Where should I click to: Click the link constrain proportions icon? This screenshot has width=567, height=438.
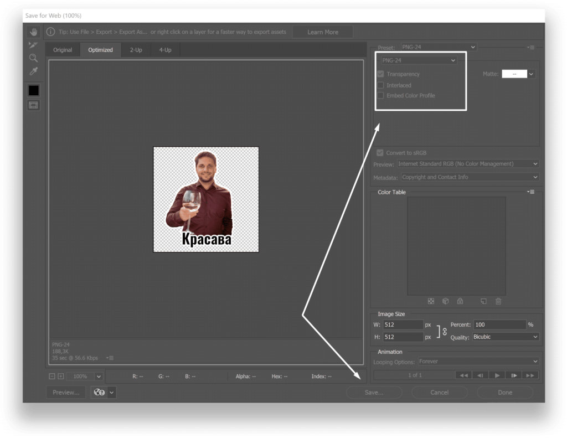tap(444, 331)
